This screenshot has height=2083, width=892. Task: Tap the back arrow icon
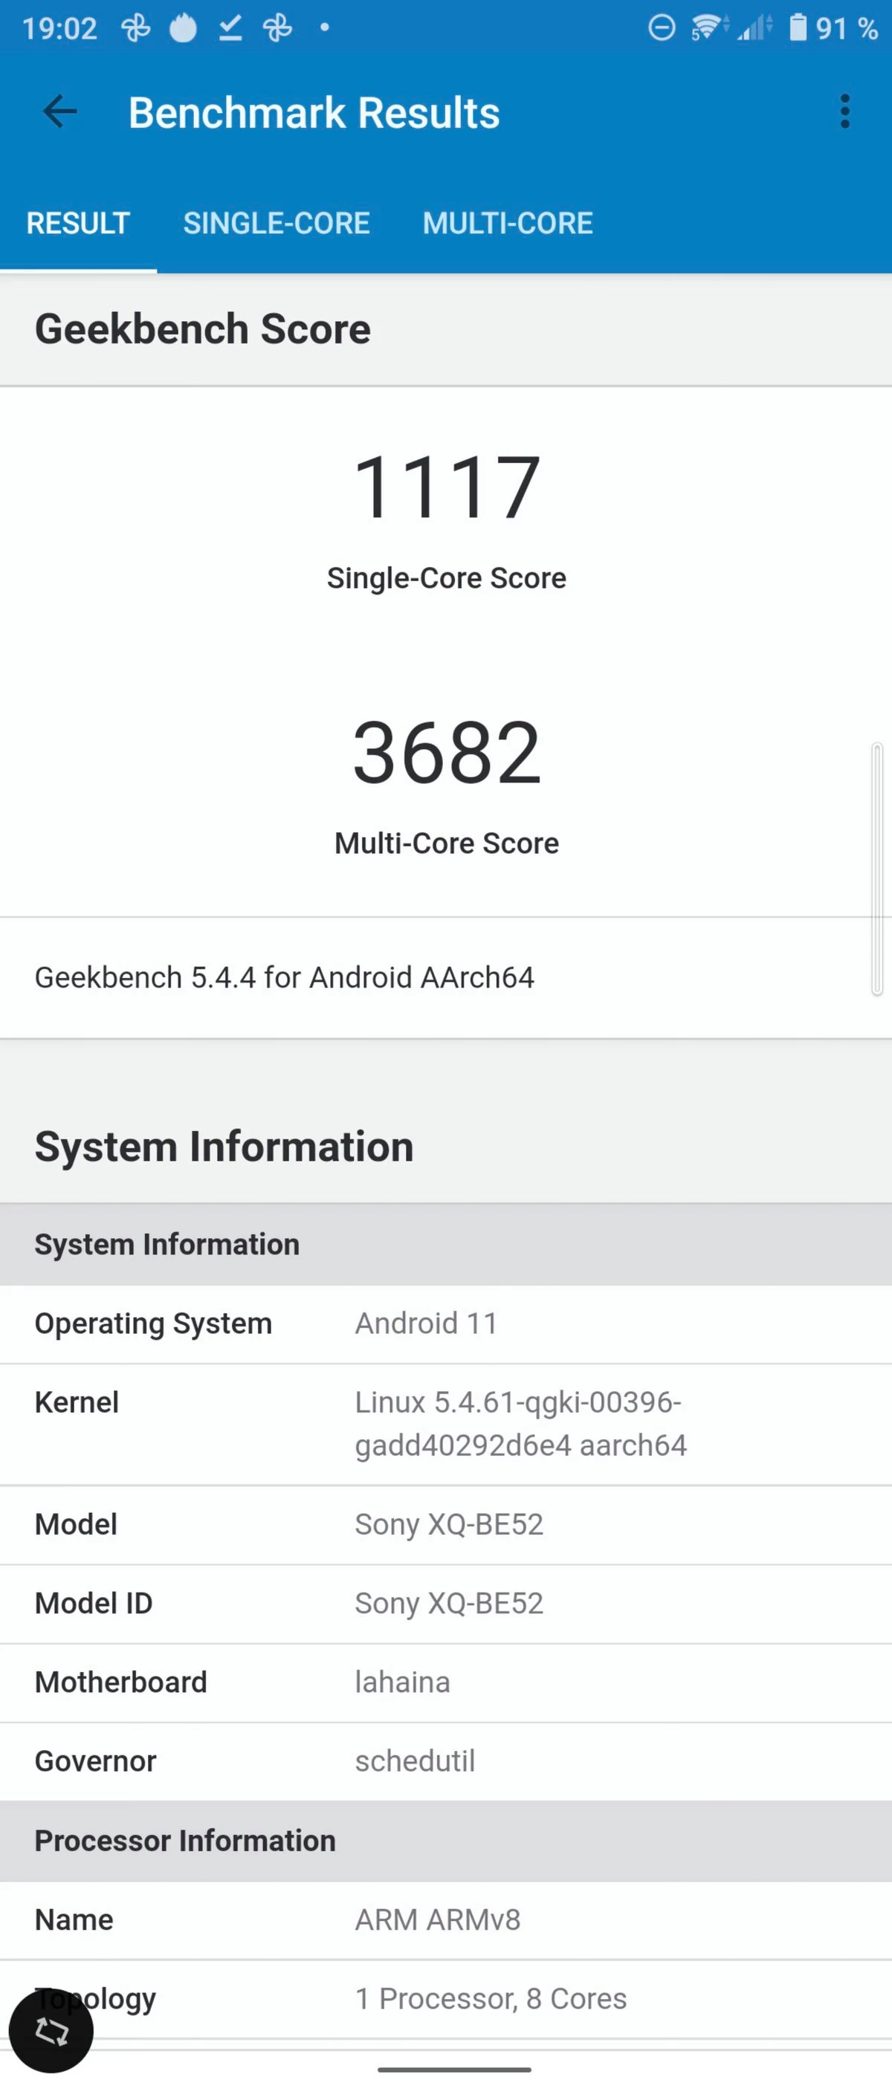pyautogui.click(x=60, y=111)
